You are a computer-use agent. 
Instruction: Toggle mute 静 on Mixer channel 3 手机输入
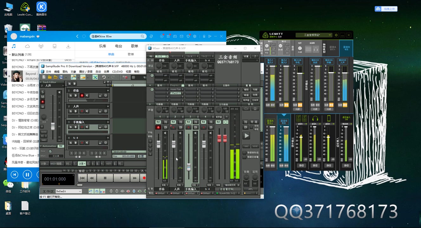(196, 127)
